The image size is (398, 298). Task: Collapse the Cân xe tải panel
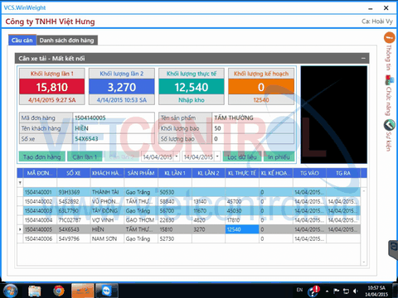pos(363,59)
